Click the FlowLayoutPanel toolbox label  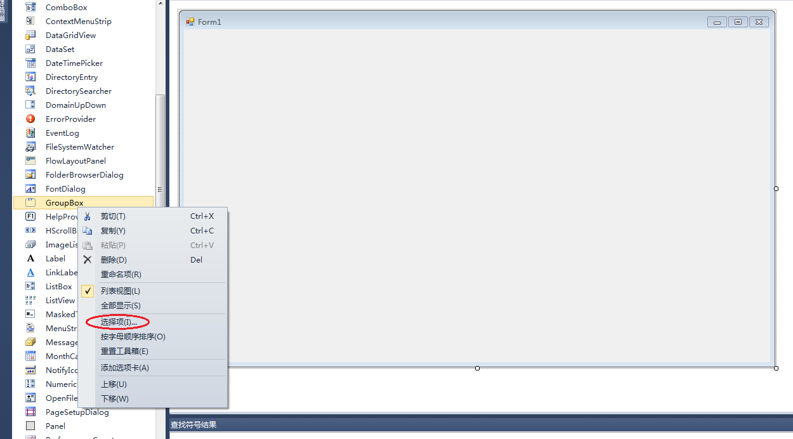[75, 161]
